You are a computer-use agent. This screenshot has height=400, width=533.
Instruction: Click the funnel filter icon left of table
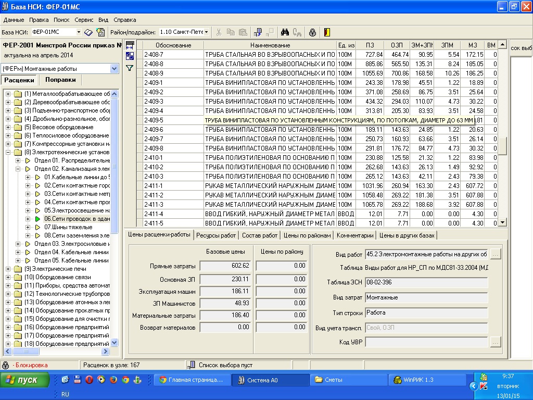[130, 68]
